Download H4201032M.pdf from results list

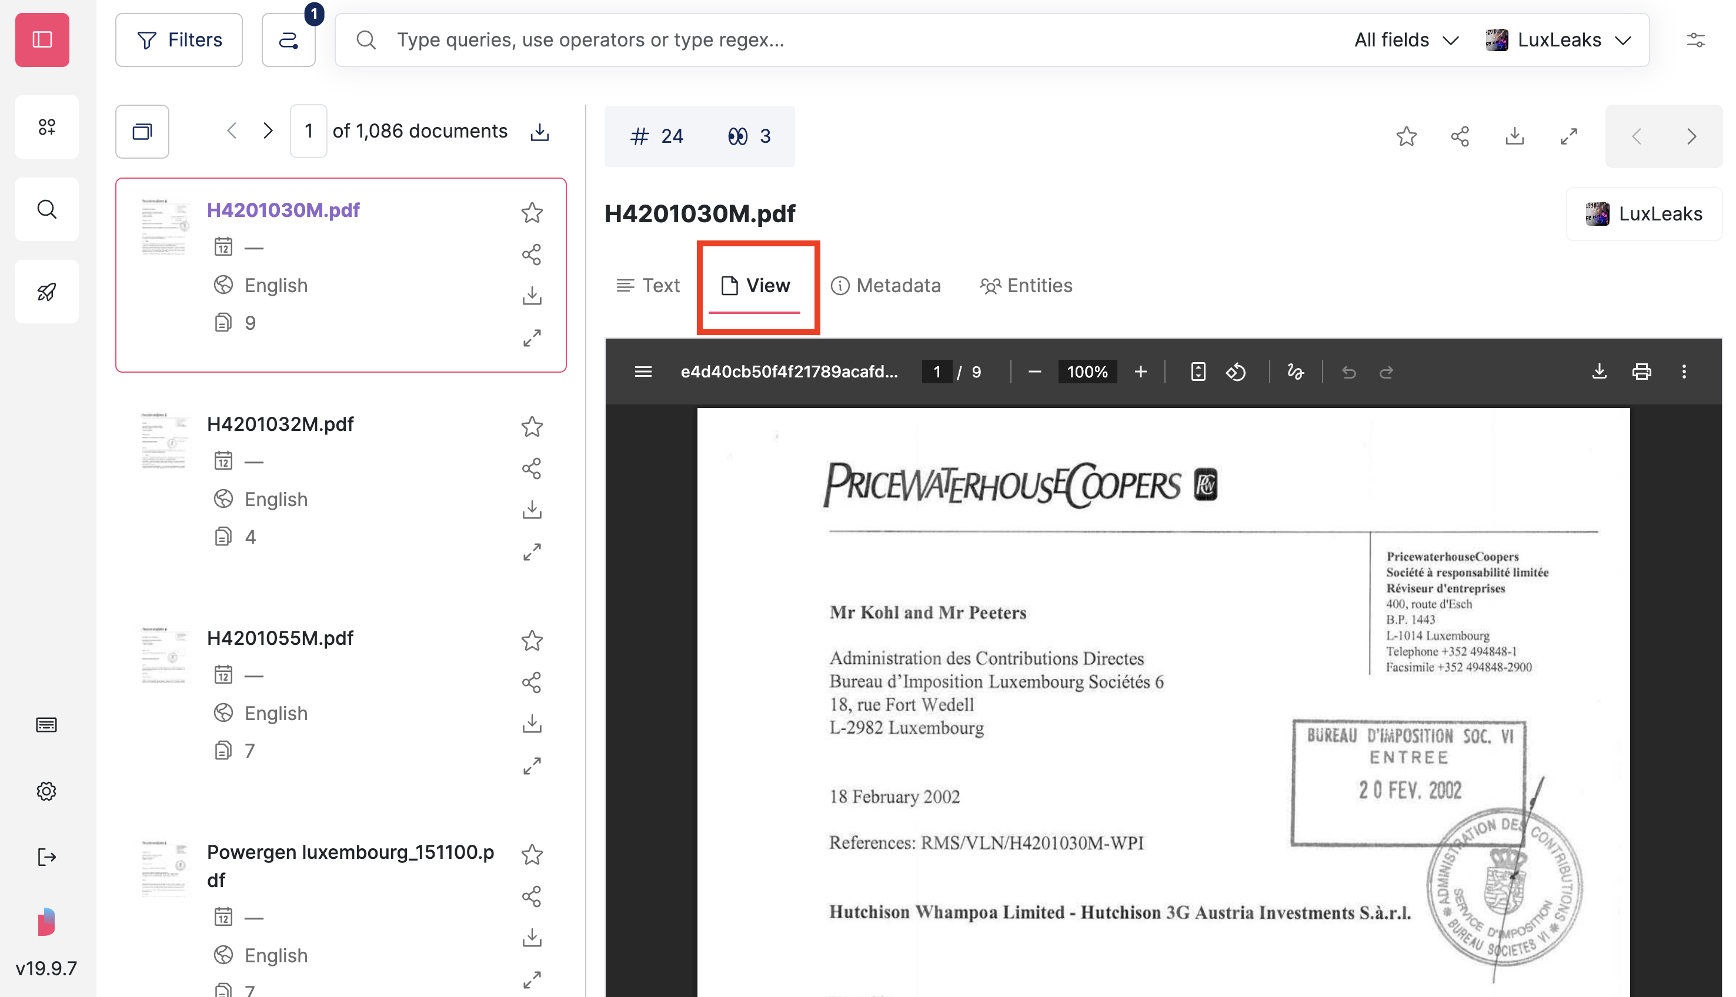point(532,510)
